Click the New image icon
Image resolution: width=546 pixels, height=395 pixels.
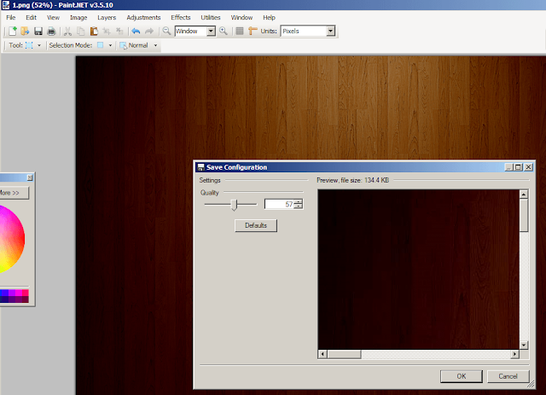(x=13, y=31)
